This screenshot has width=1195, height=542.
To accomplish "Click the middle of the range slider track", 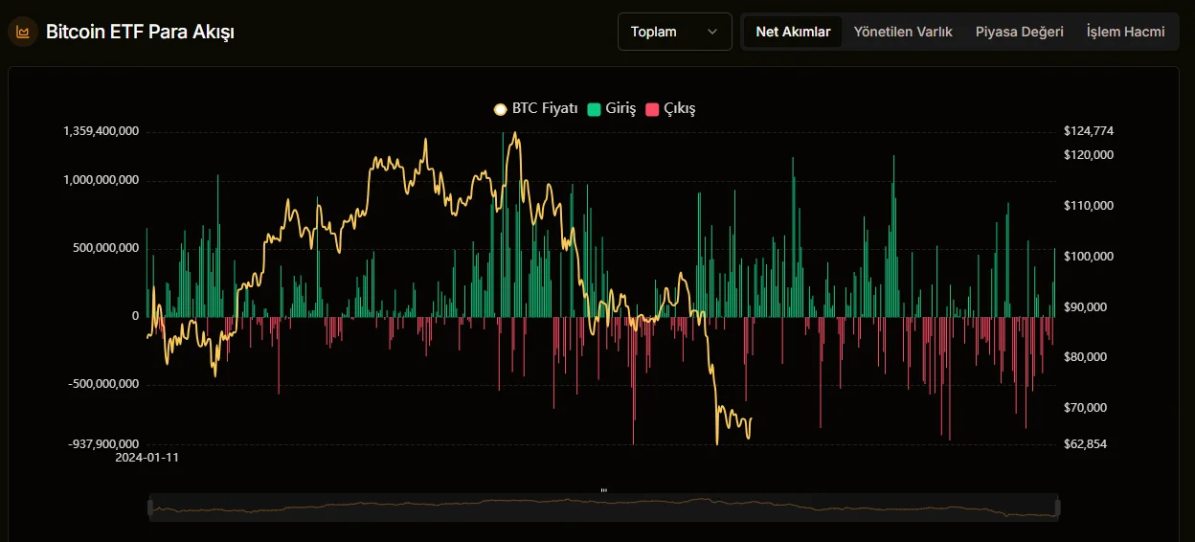I will 603,508.
